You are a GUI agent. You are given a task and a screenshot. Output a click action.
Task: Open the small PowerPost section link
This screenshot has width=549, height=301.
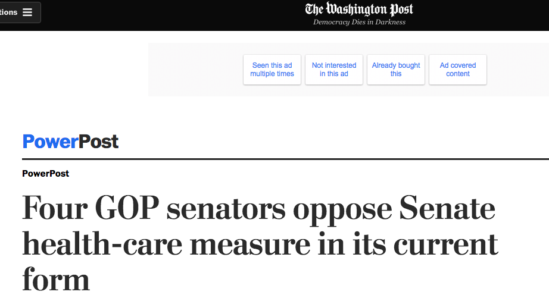coord(45,174)
